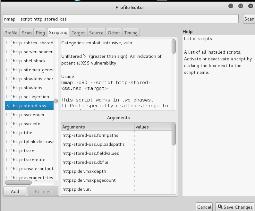Click the Cancel button

204,207
